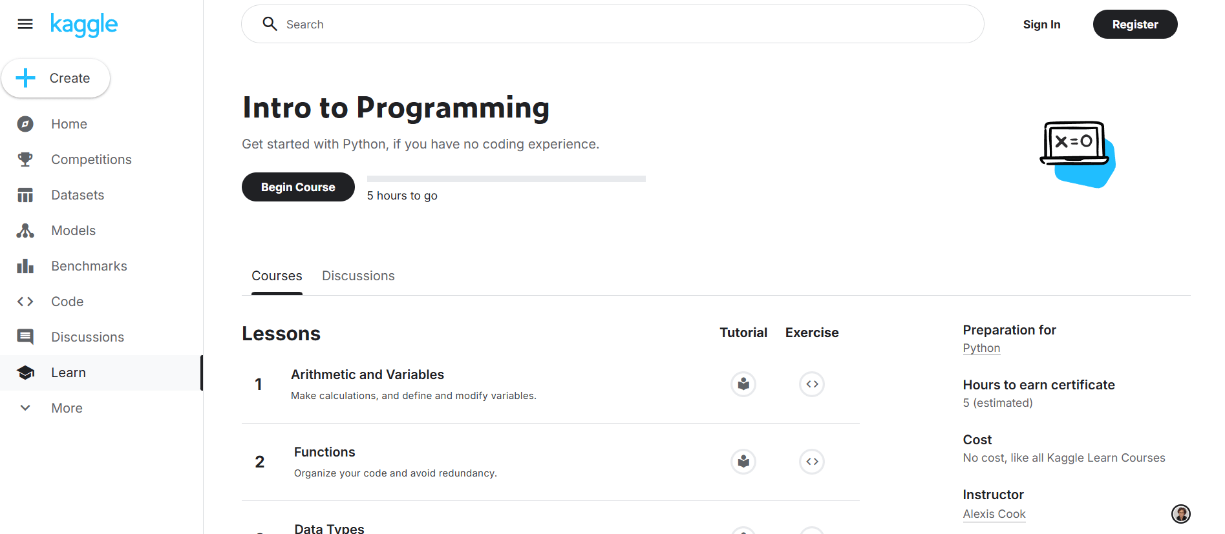
Task: Click the Sign In link
Action: [1041, 25]
